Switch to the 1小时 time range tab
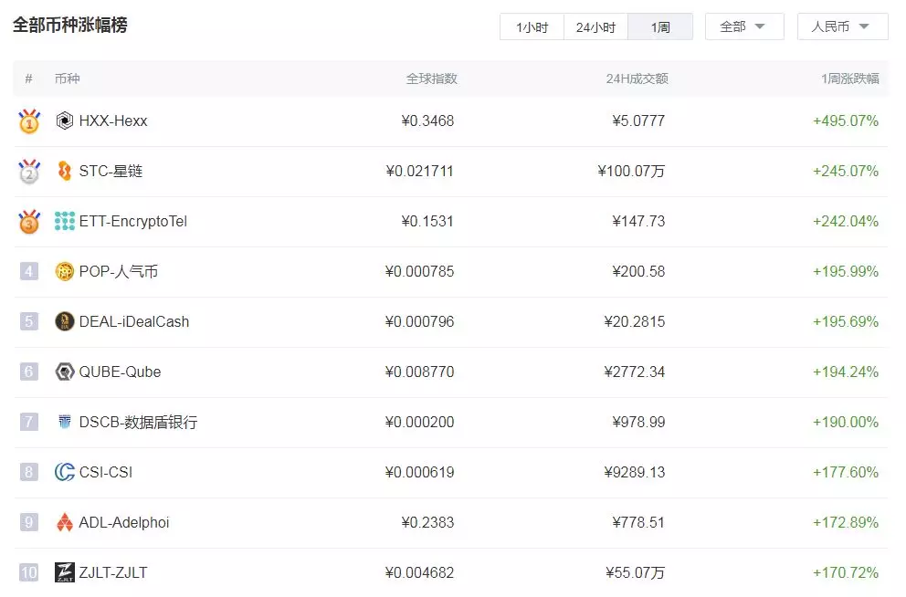The image size is (906, 597). (x=532, y=27)
